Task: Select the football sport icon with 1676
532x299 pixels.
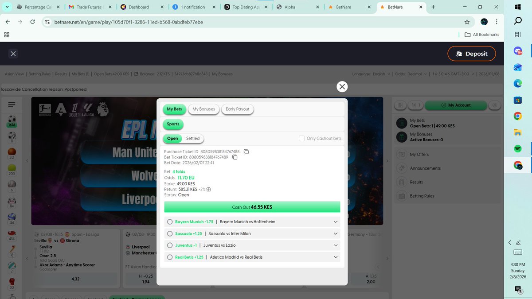Action: (12, 121)
